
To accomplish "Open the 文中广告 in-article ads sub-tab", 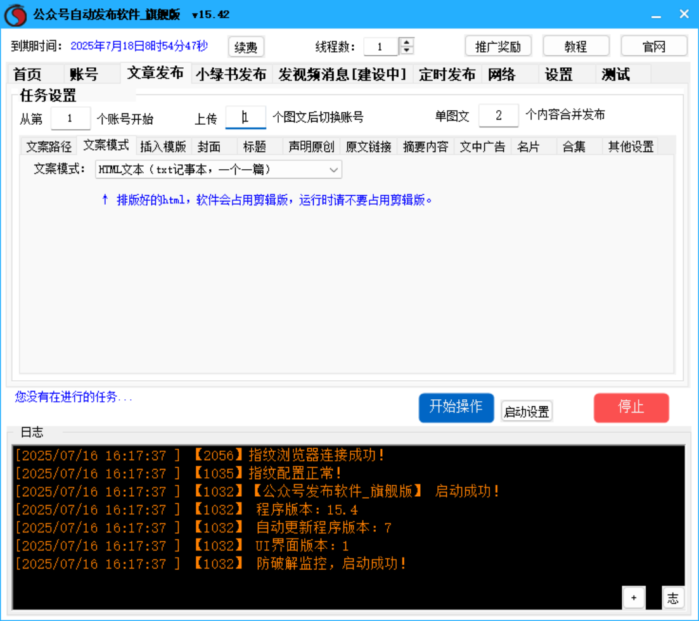I will pos(482,146).
